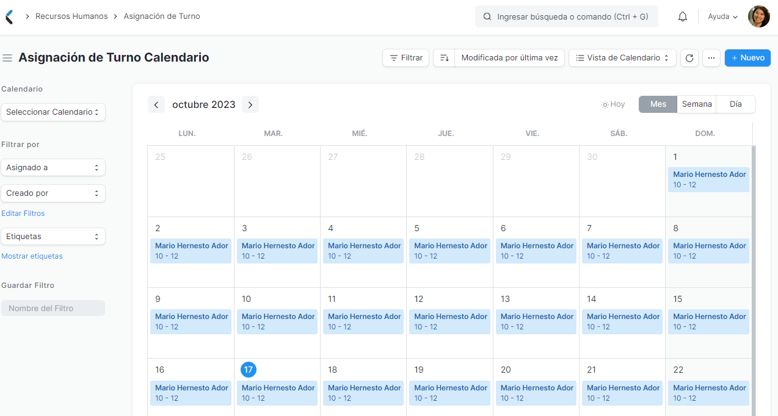Open the Asignado a filter dropdown
The height and width of the screenshot is (416, 778).
click(x=53, y=167)
